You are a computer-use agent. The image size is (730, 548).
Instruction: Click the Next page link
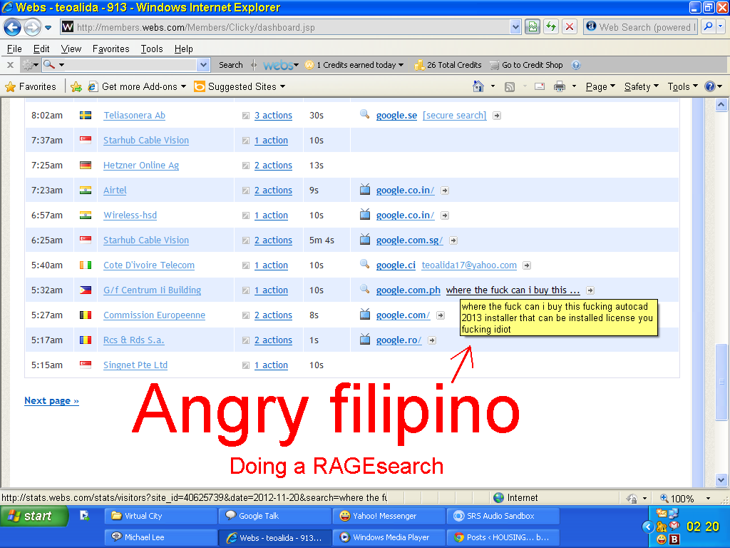click(x=51, y=401)
